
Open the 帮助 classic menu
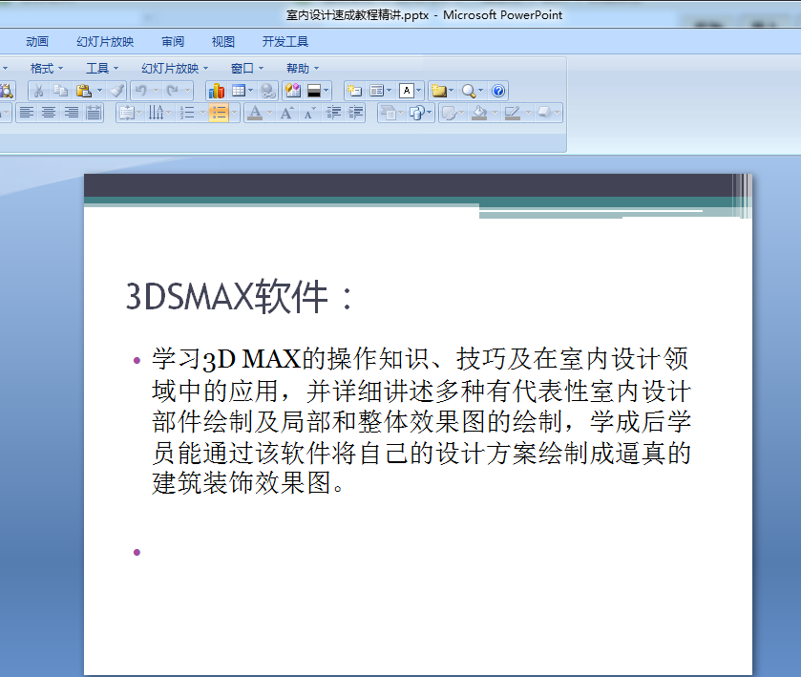303,69
